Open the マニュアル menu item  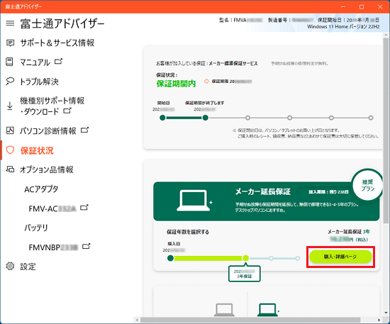(x=35, y=62)
